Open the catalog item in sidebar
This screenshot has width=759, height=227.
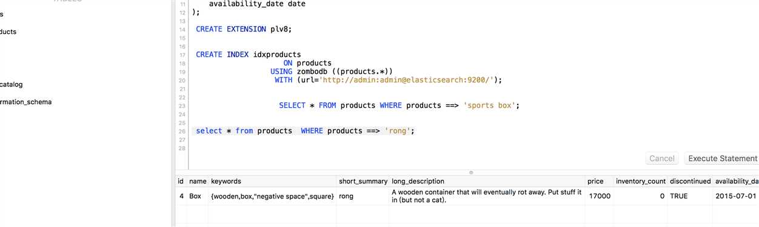(11, 85)
